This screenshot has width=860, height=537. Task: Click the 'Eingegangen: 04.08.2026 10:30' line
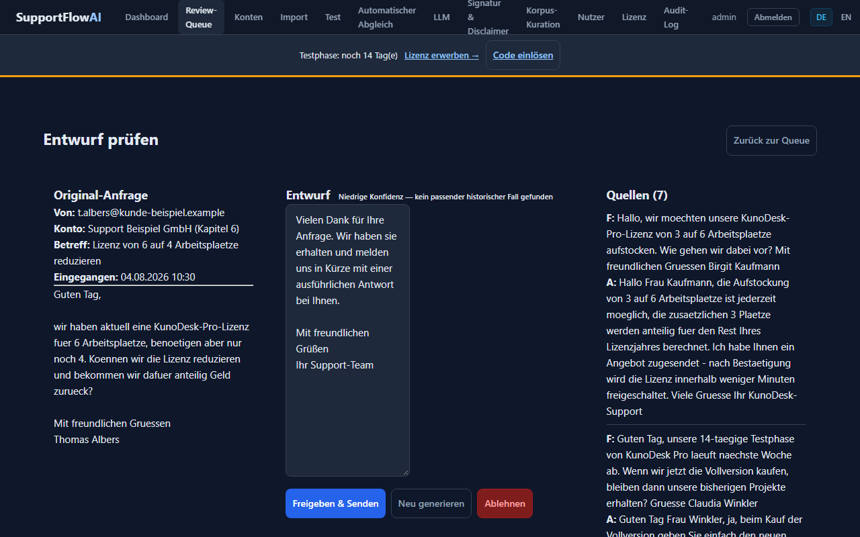coord(124,277)
